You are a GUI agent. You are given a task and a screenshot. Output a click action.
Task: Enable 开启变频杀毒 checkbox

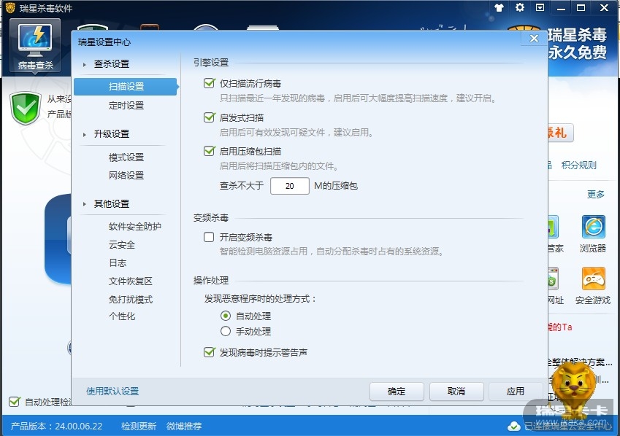pos(209,237)
